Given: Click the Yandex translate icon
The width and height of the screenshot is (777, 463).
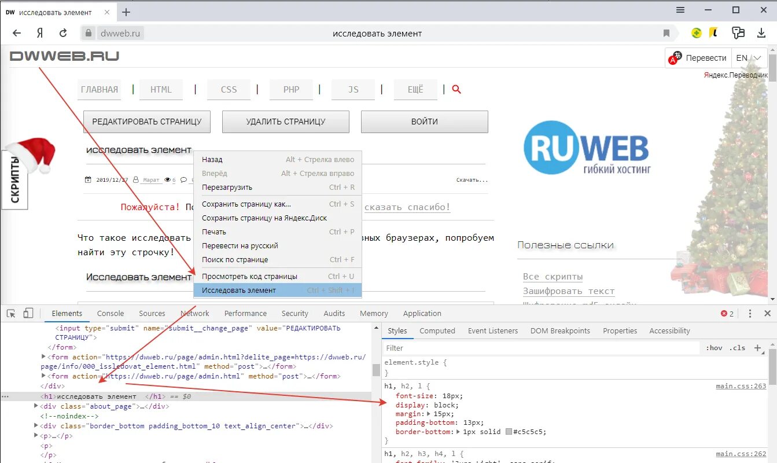Looking at the screenshot, I should point(675,58).
